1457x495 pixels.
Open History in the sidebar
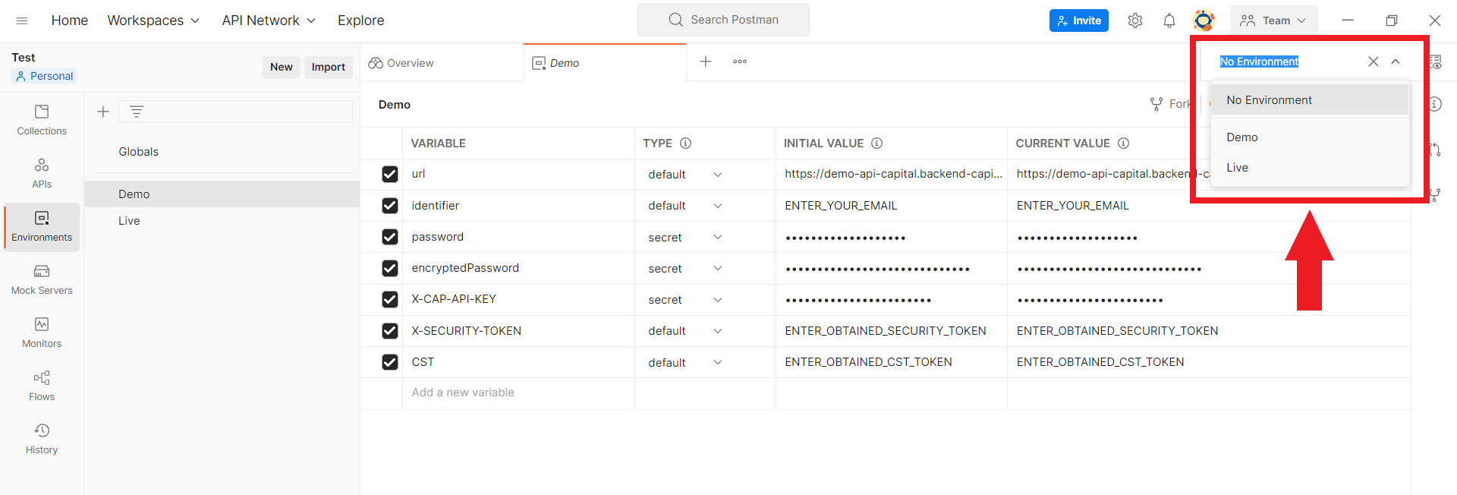42,440
